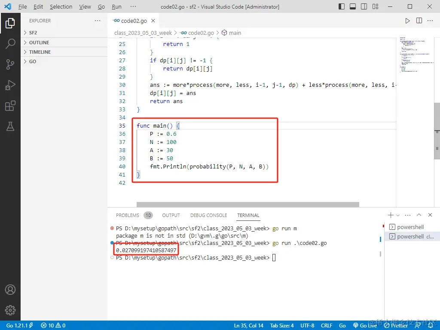Image resolution: width=440 pixels, height=330 pixels.
Task: Toggle secondary side bar layout icon
Action: [364, 6]
